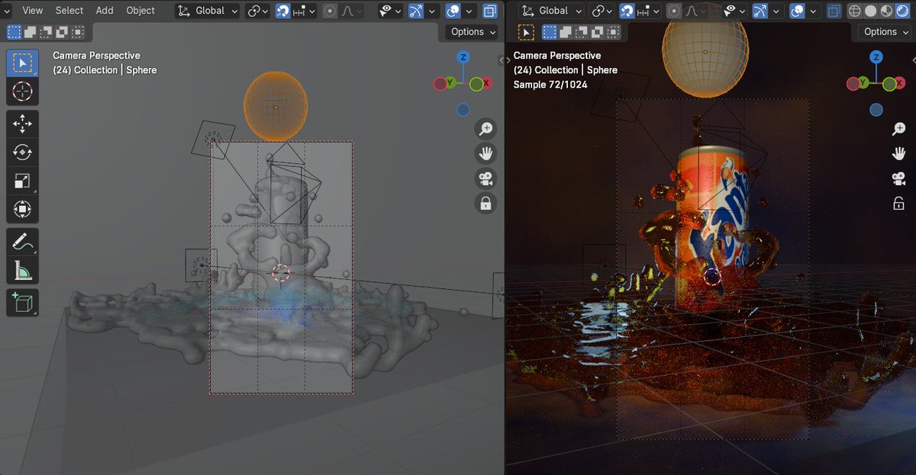Toggle proportional editing in right viewport
The width and height of the screenshot is (916, 475).
[x=674, y=11]
